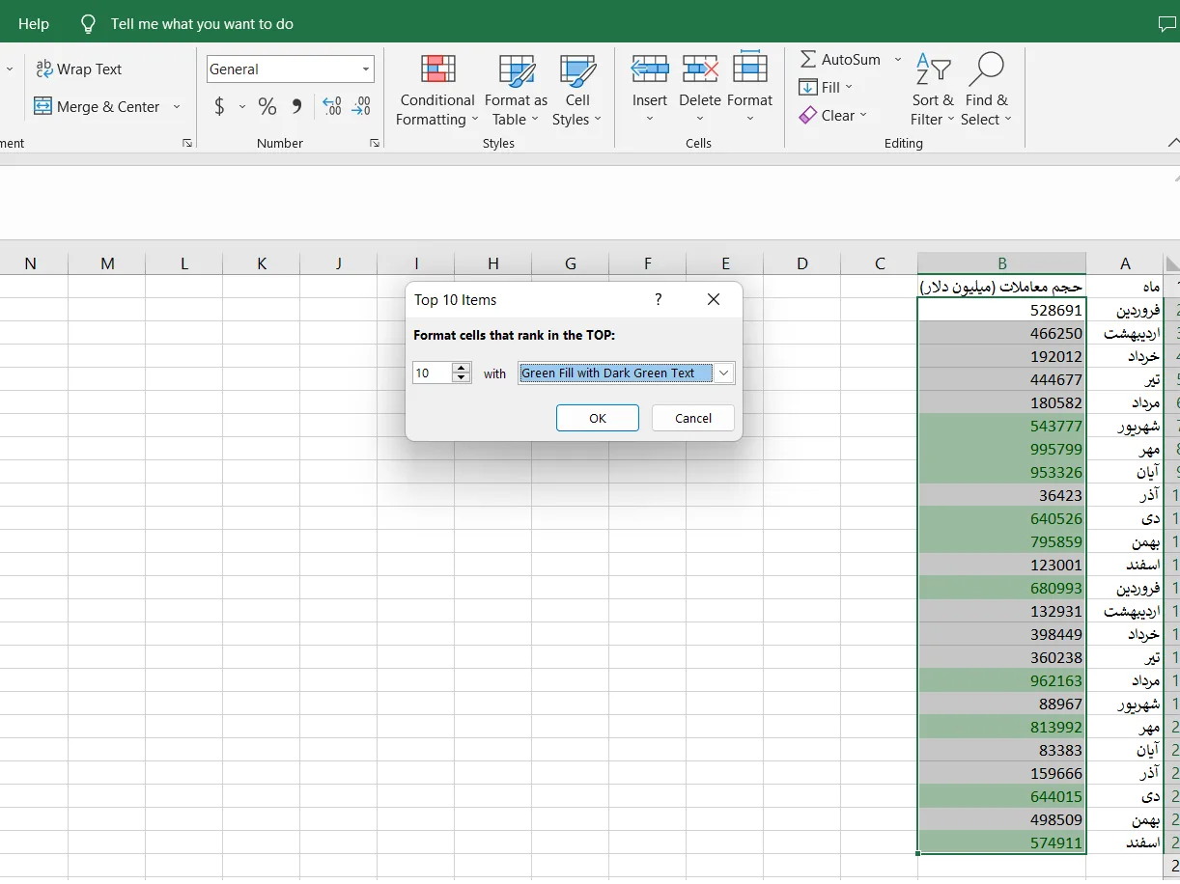
Task: Click the top items number field
Action: [433, 373]
